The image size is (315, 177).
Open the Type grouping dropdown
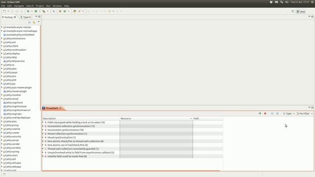[x=289, y=114]
